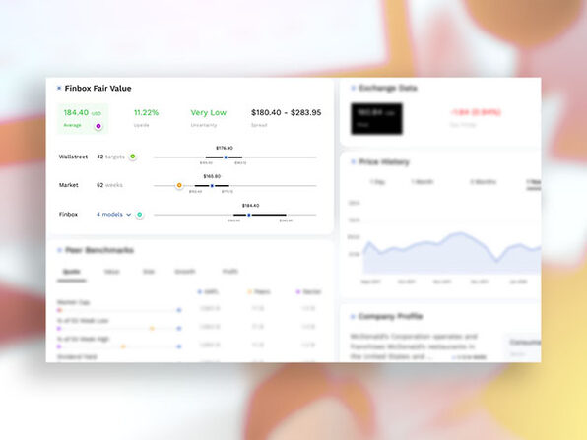Screen dimensions: 587x440
Task: Switch to the Value tab in Peer Benchmarks
Action: (x=111, y=272)
